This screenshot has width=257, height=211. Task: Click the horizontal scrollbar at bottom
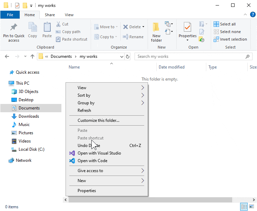coord(155,200)
